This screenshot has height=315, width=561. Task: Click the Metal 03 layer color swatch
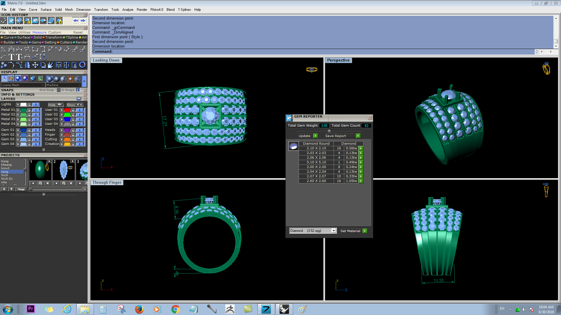pos(23,119)
